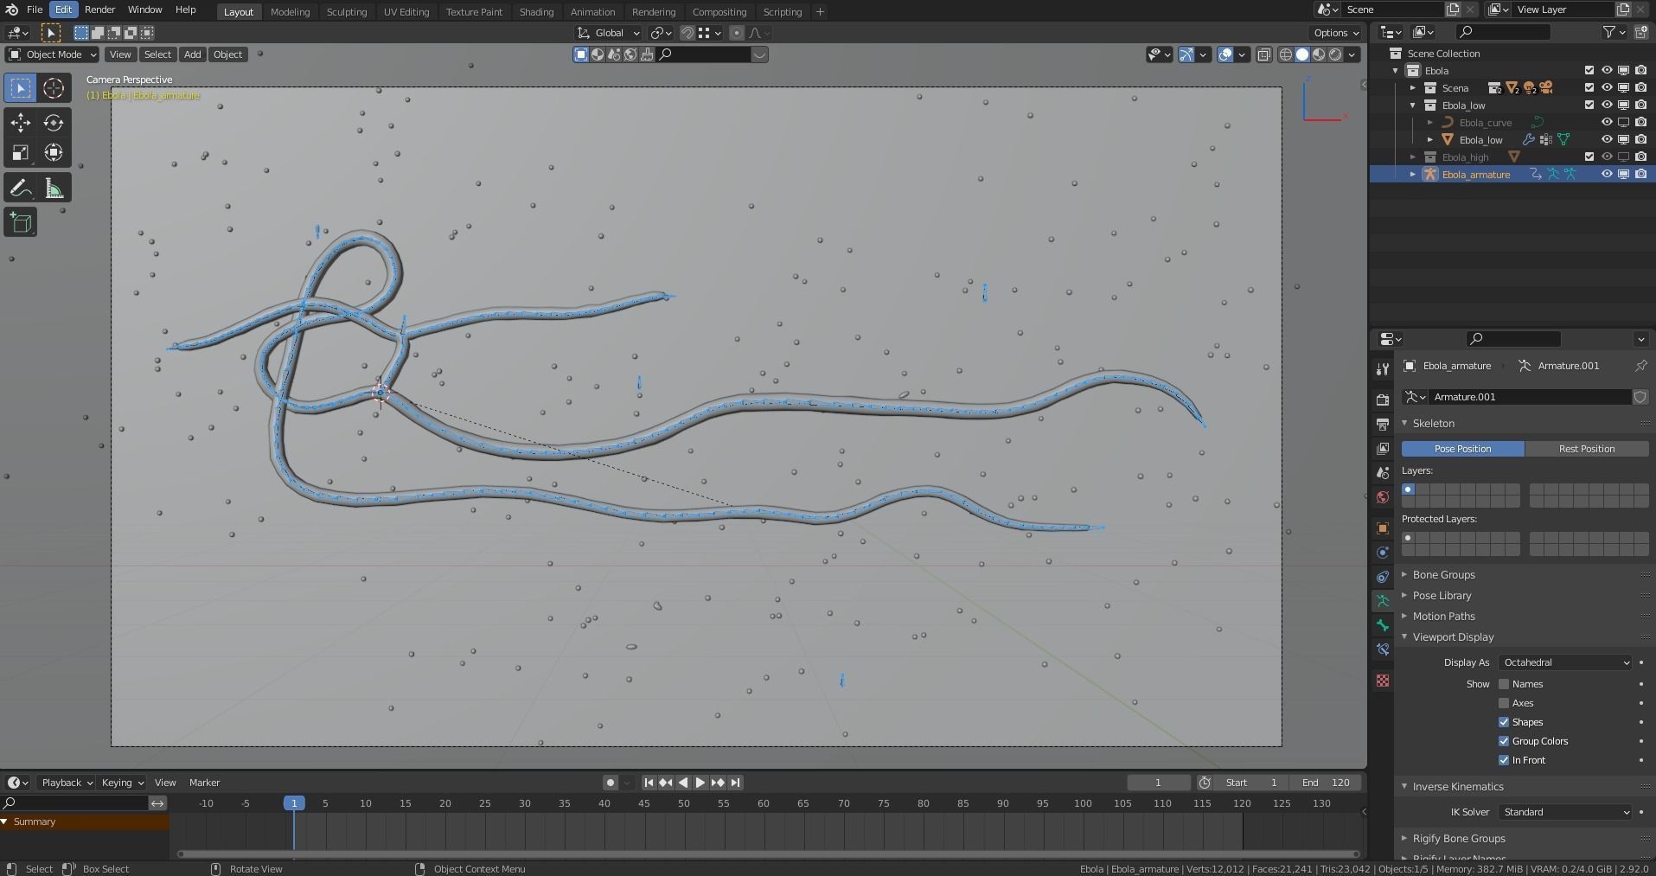The height and width of the screenshot is (876, 1656).
Task: Open the Object properties tab
Action: (1383, 528)
